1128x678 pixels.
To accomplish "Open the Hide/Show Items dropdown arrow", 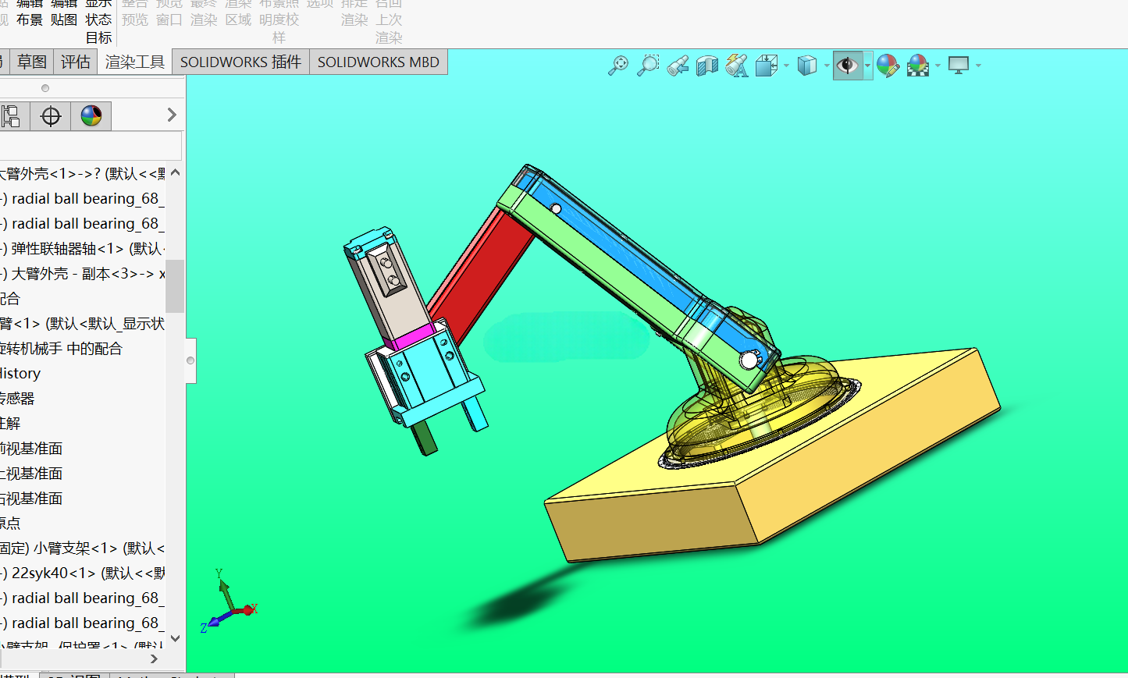I will [867, 66].
